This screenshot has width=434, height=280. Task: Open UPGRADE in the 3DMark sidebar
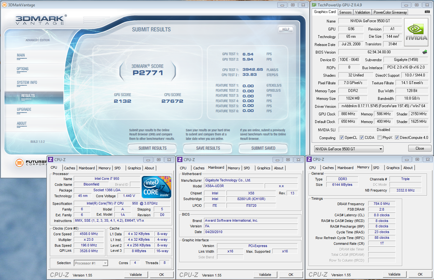[24, 109]
